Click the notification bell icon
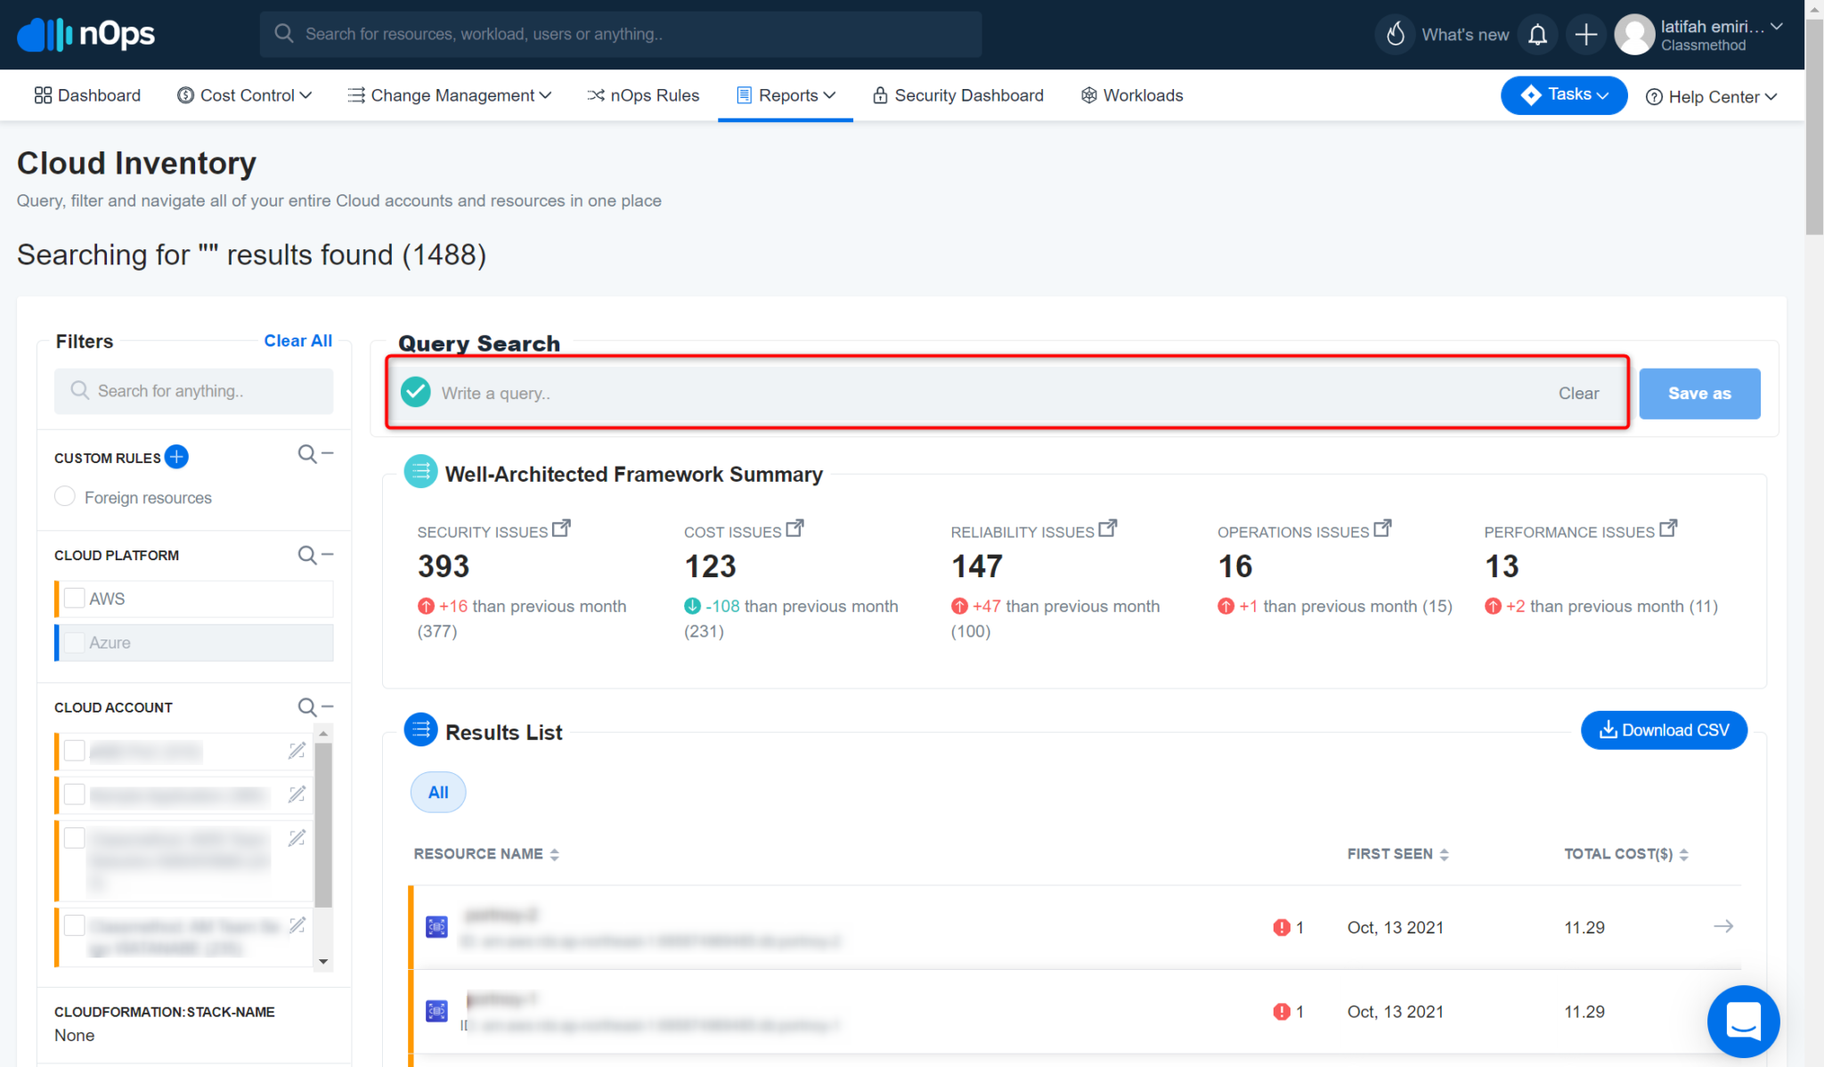This screenshot has height=1067, width=1824. 1537,34
